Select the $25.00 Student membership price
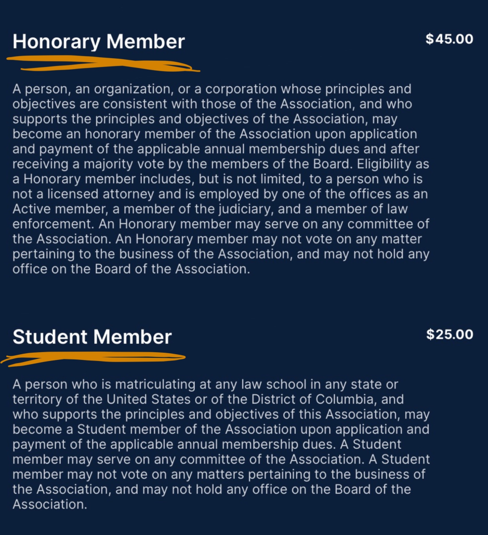Viewport: 488px width, 535px height. click(x=450, y=334)
